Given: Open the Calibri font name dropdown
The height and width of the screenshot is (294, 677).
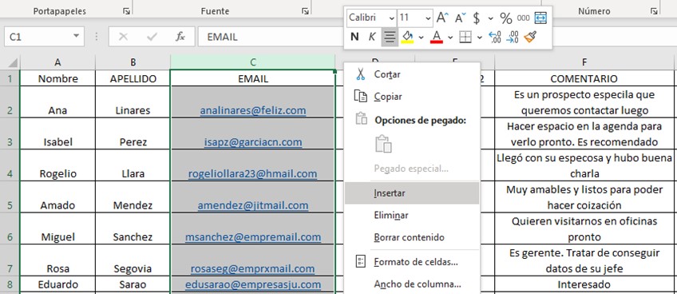Looking at the screenshot, I should pyautogui.click(x=392, y=18).
